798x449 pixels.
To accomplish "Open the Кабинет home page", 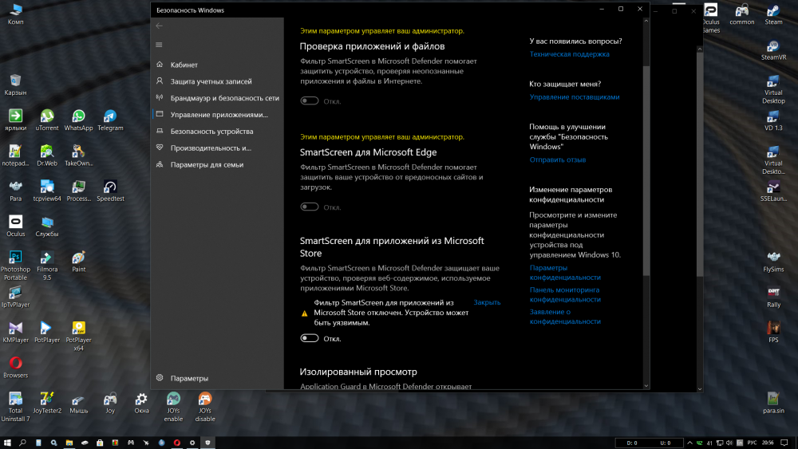I will coord(217,65).
